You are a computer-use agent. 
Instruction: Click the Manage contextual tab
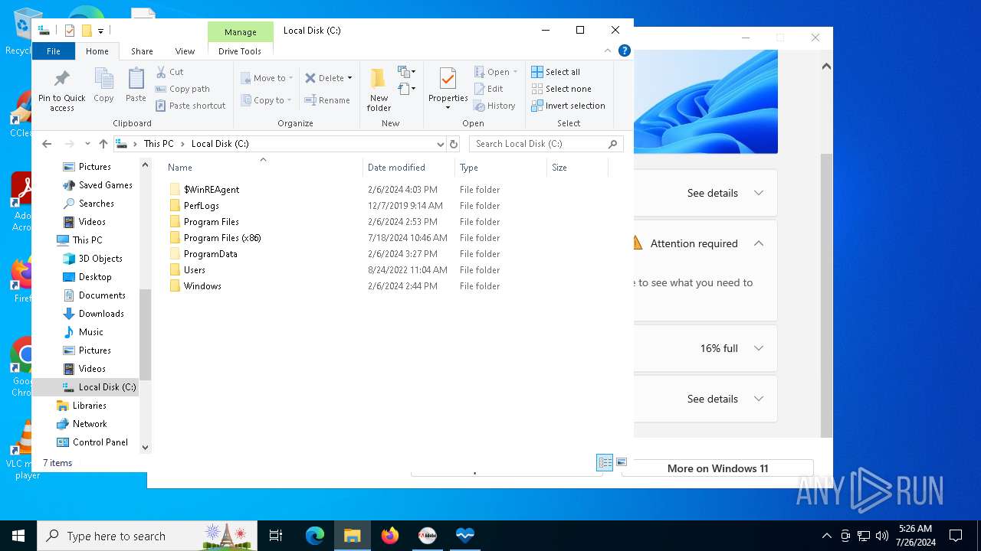(x=241, y=32)
